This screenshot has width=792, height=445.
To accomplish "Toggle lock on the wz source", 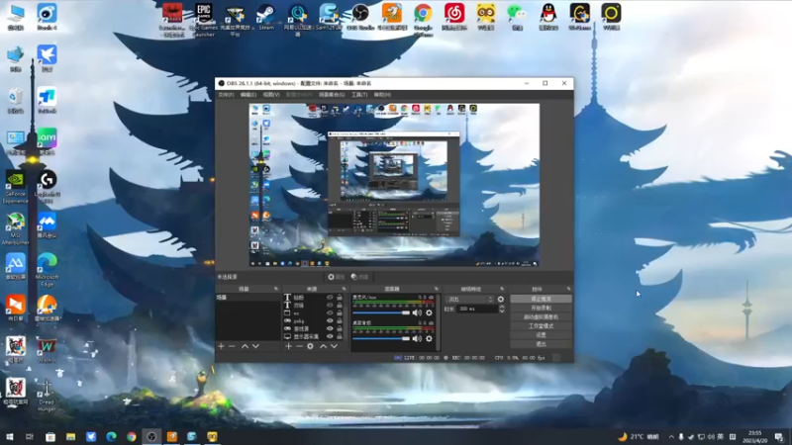I will click(x=340, y=313).
